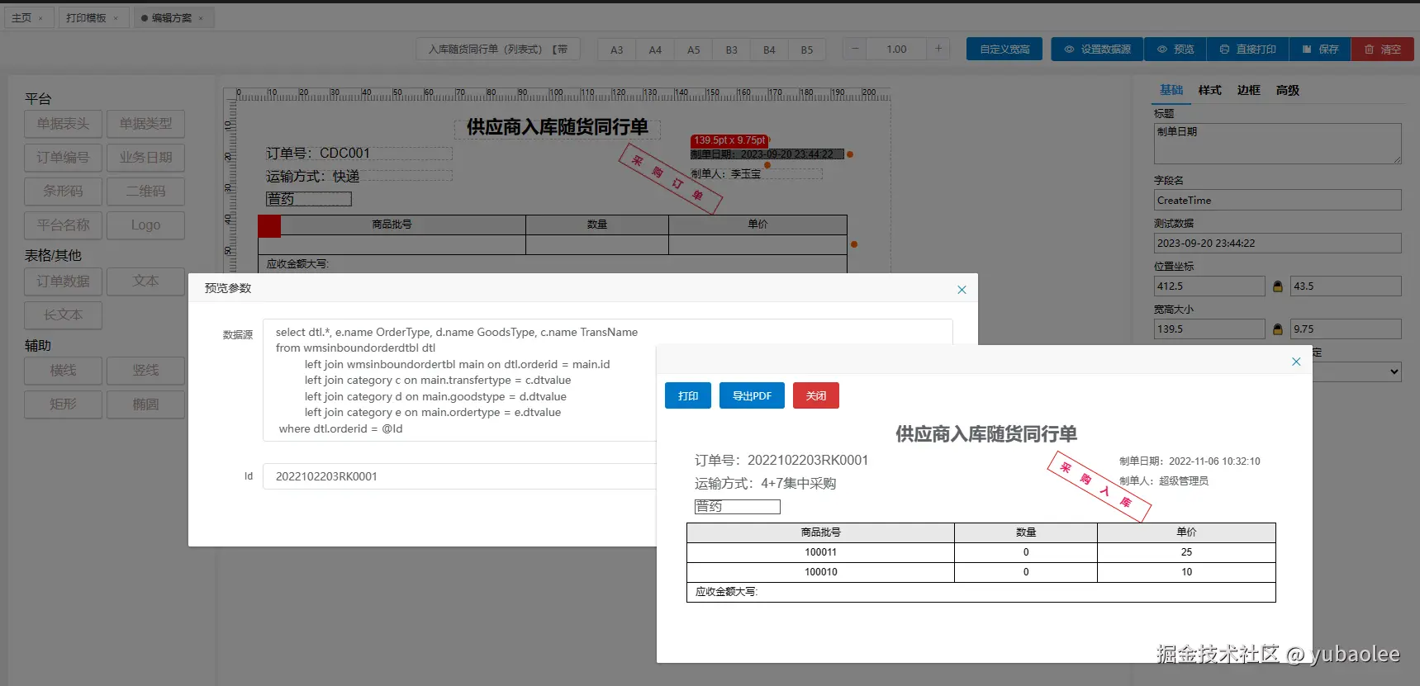This screenshot has width=1420, height=686.
Task: Add the 订单数据 table element
Action: (x=63, y=281)
